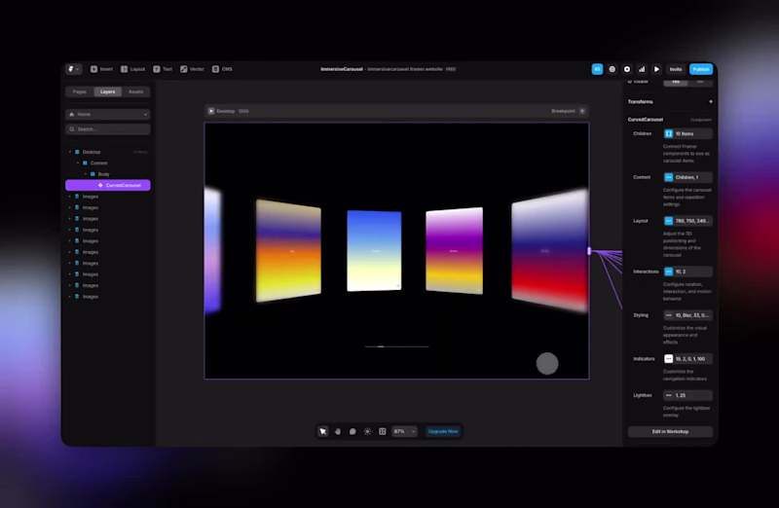Click the purple connector handle on frame edge
Screen dimensions: 779x508
589,251
